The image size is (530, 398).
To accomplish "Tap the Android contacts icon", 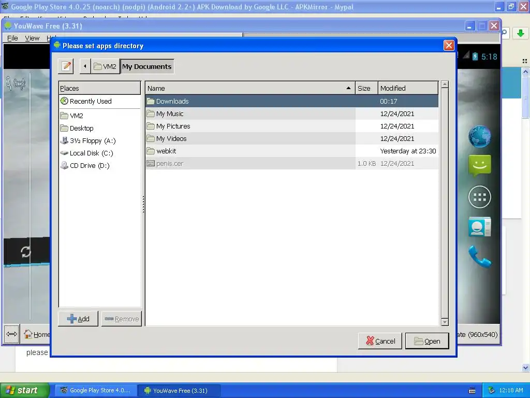I will [480, 227].
